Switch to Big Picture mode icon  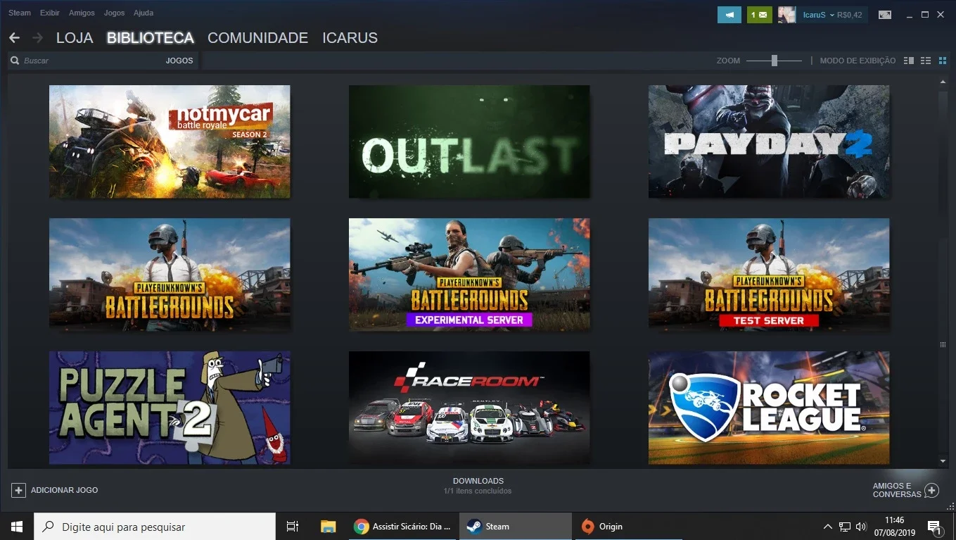click(885, 15)
